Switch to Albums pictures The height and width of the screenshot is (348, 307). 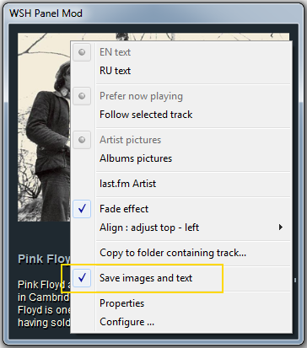coord(181,158)
